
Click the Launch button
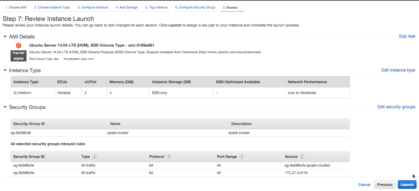click(x=407, y=185)
